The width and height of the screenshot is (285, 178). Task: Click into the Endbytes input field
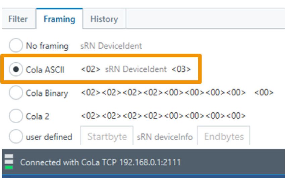click(224, 136)
